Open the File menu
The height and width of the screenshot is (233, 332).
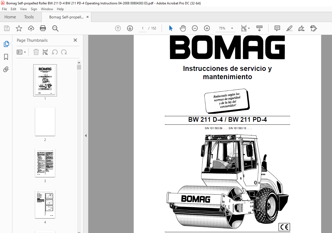[4, 9]
